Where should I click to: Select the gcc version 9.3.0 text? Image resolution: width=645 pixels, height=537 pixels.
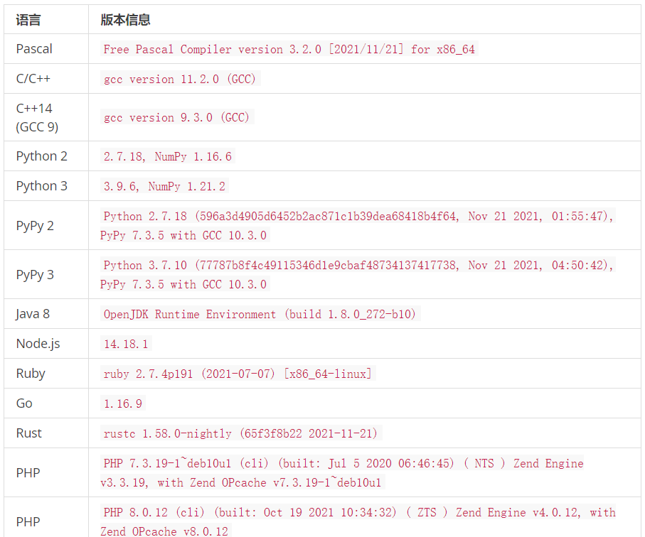(x=177, y=117)
